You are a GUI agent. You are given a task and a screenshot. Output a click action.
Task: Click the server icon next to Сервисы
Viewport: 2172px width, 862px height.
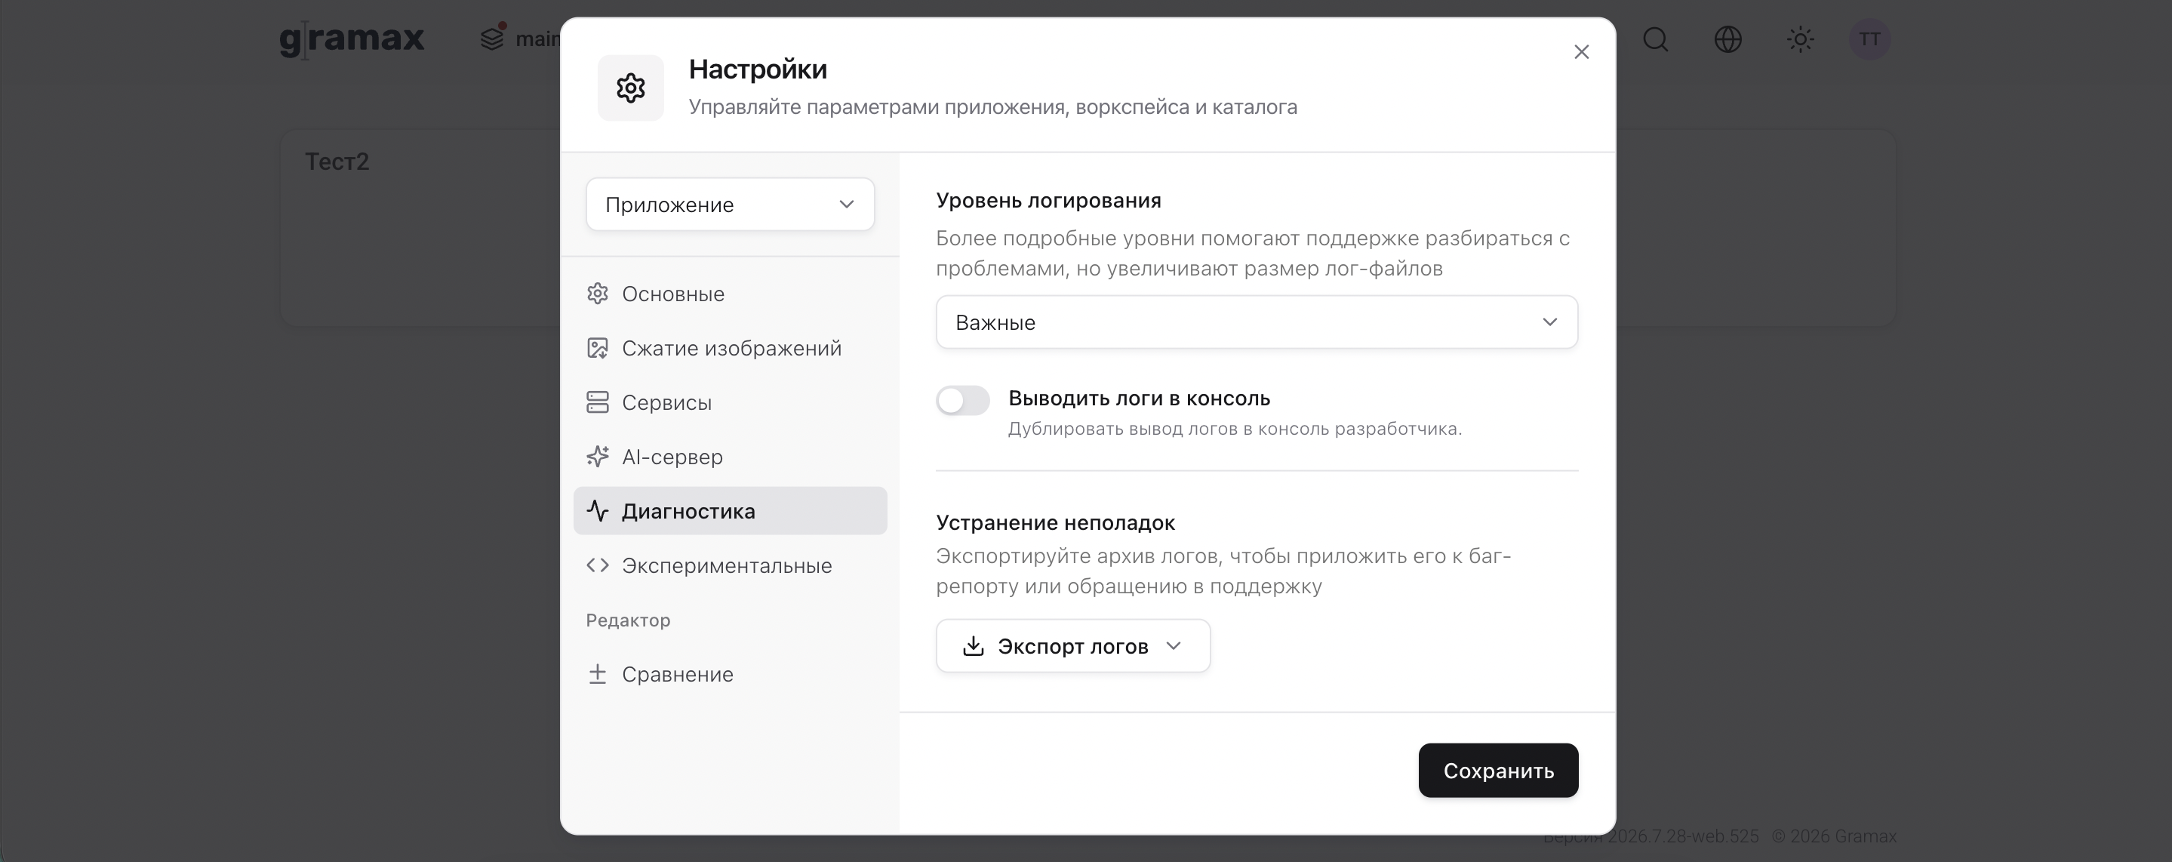(598, 402)
